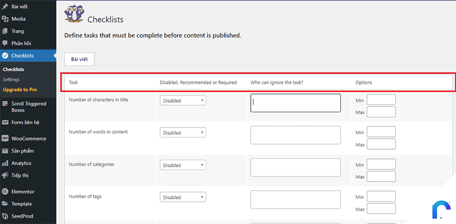This screenshot has height=224, width=456.
Task: Click the Form liên hệ envelope icon
Action: pos(5,122)
